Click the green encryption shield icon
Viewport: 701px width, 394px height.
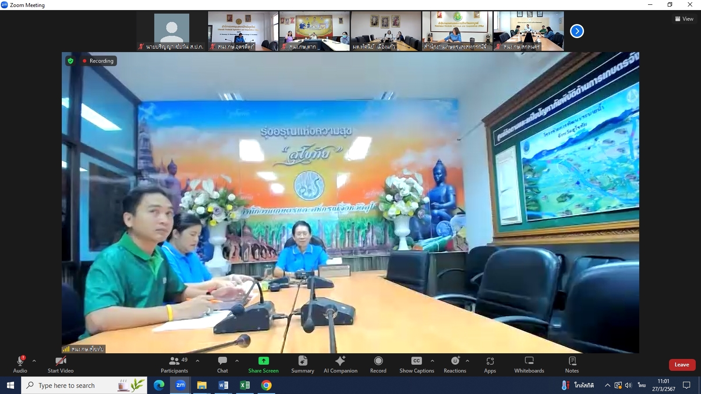point(71,61)
